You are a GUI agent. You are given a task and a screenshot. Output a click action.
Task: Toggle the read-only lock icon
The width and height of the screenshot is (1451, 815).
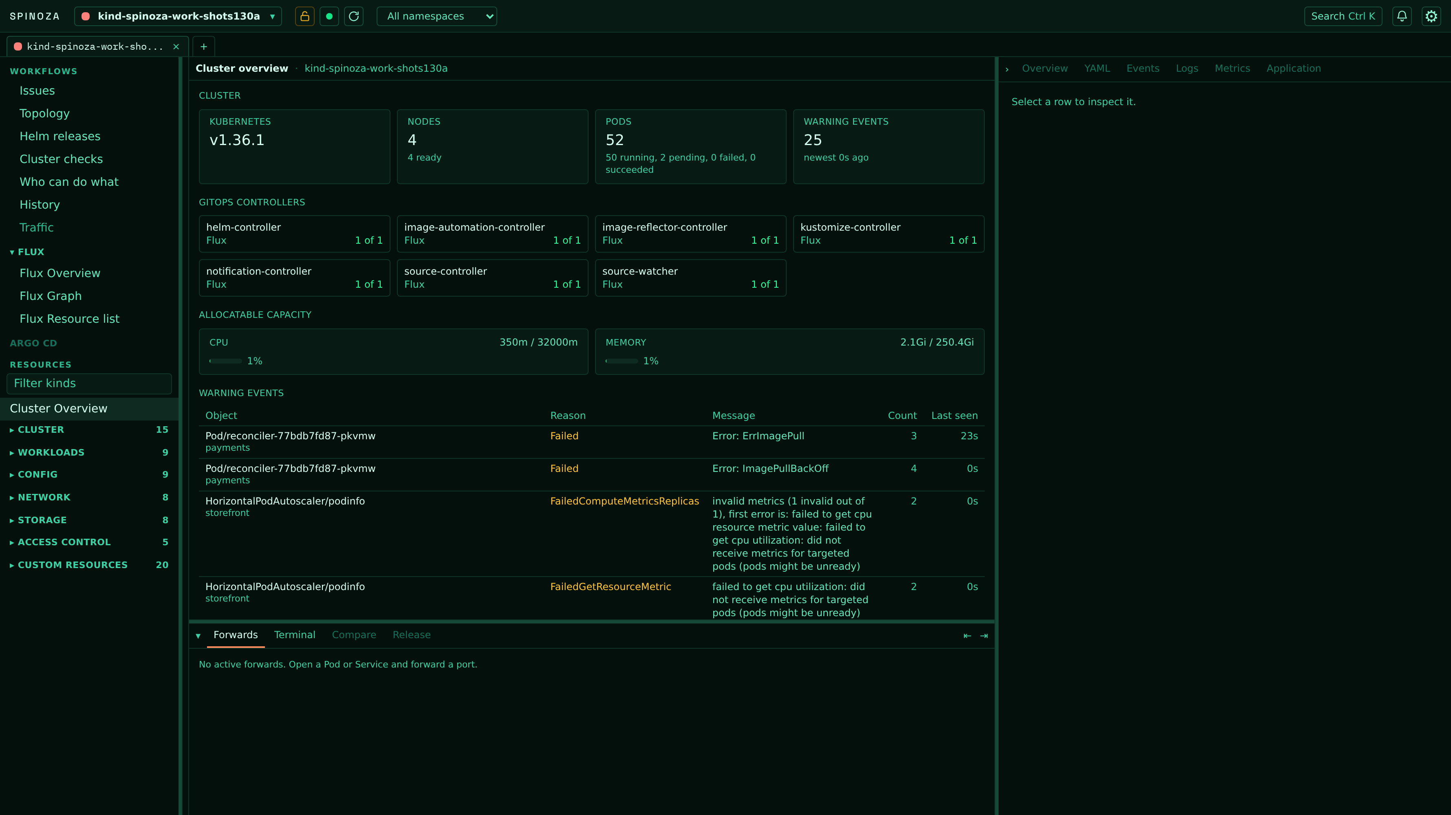305,16
